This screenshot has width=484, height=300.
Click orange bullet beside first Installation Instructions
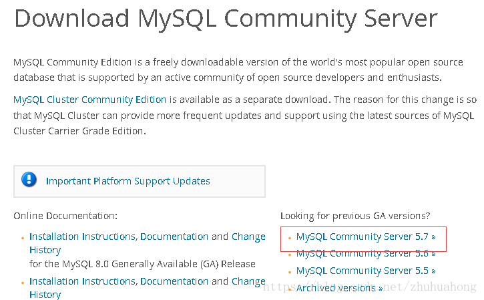pos(23,238)
